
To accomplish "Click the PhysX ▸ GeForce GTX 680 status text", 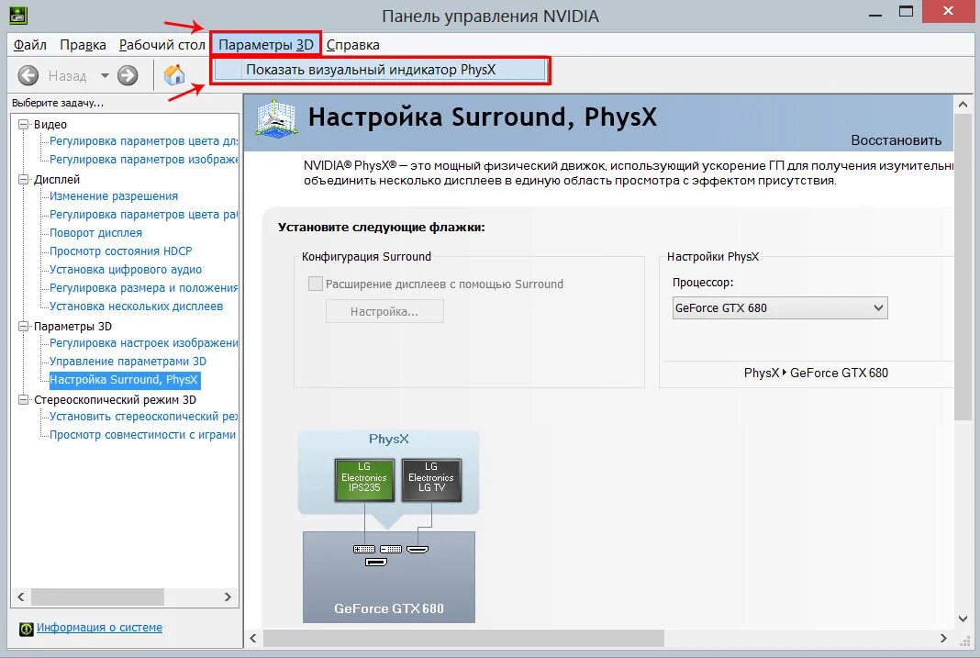I will (816, 374).
